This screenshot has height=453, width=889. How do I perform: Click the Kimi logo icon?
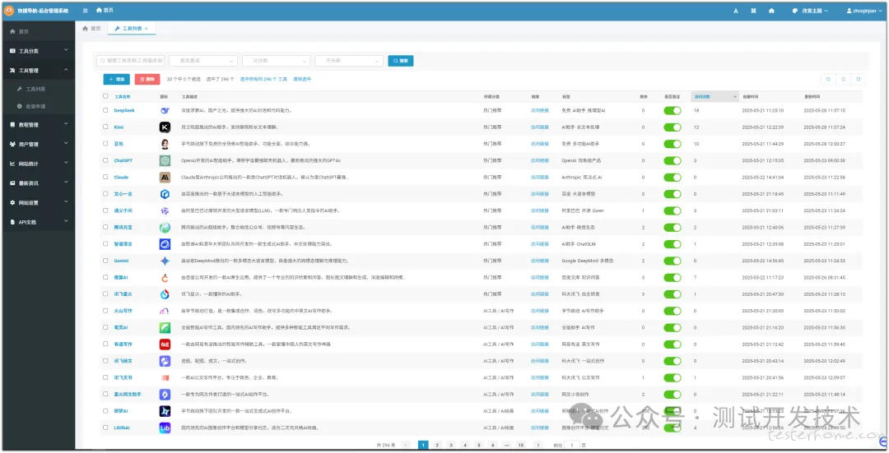click(165, 127)
